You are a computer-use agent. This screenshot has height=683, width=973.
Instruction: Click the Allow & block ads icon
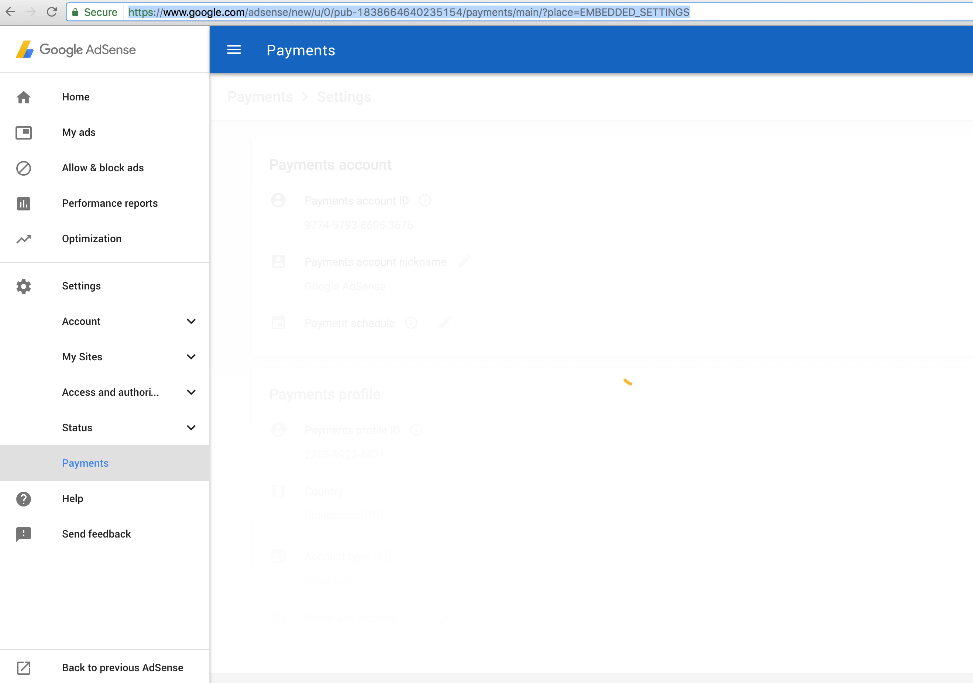tap(23, 168)
